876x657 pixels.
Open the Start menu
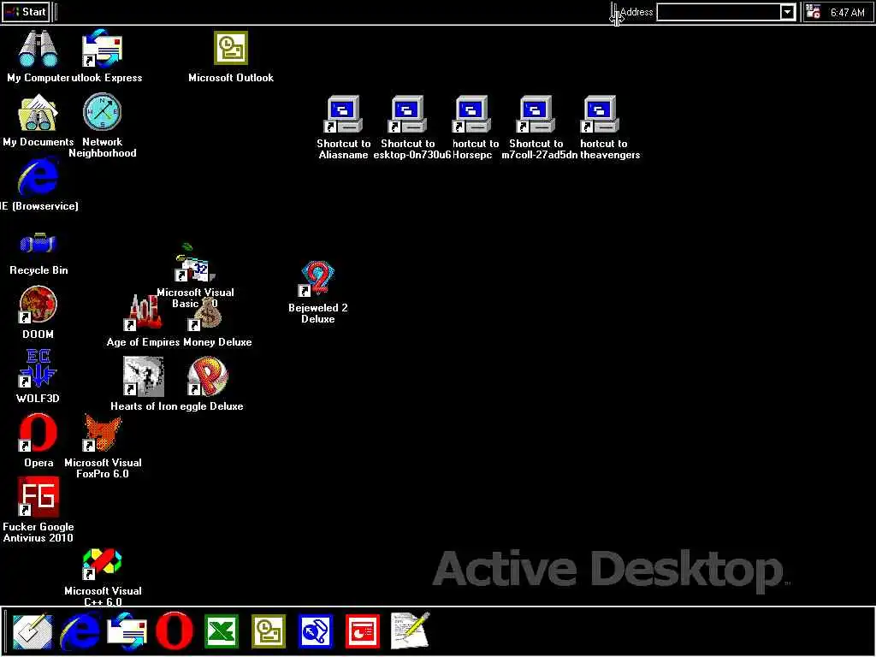pos(26,12)
